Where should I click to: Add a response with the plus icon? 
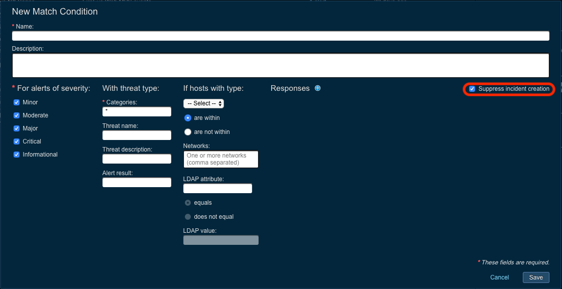coord(317,88)
